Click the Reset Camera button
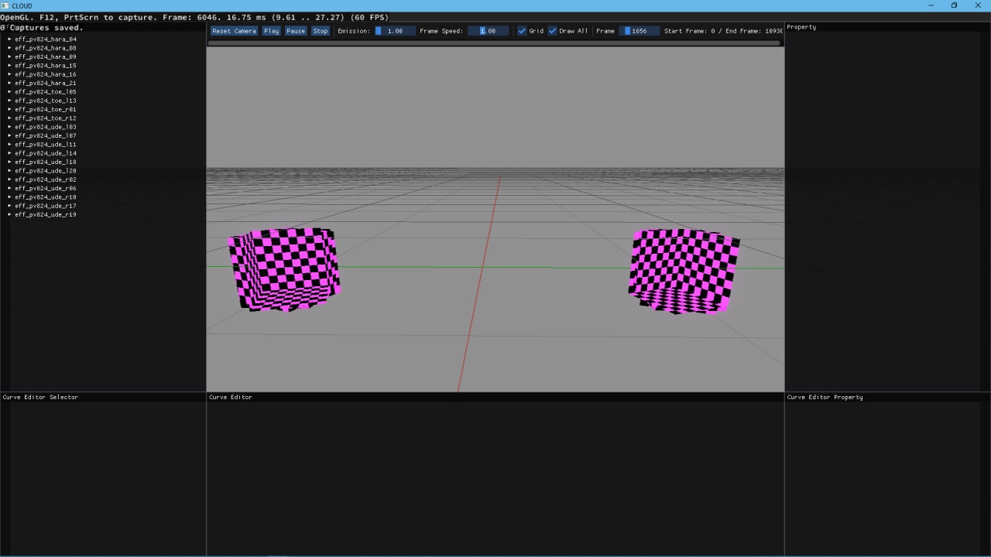991x557 pixels. click(x=234, y=31)
